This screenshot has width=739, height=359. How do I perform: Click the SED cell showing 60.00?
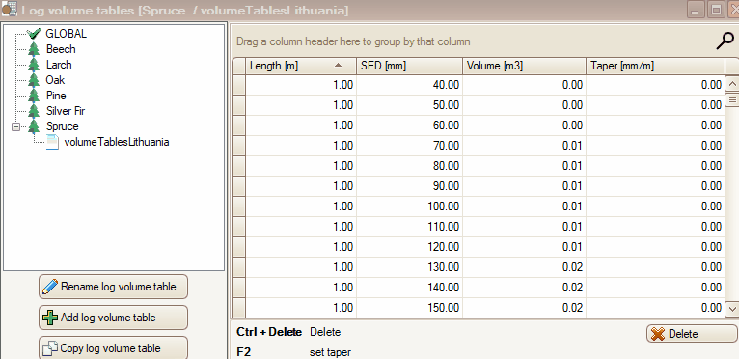pos(409,125)
